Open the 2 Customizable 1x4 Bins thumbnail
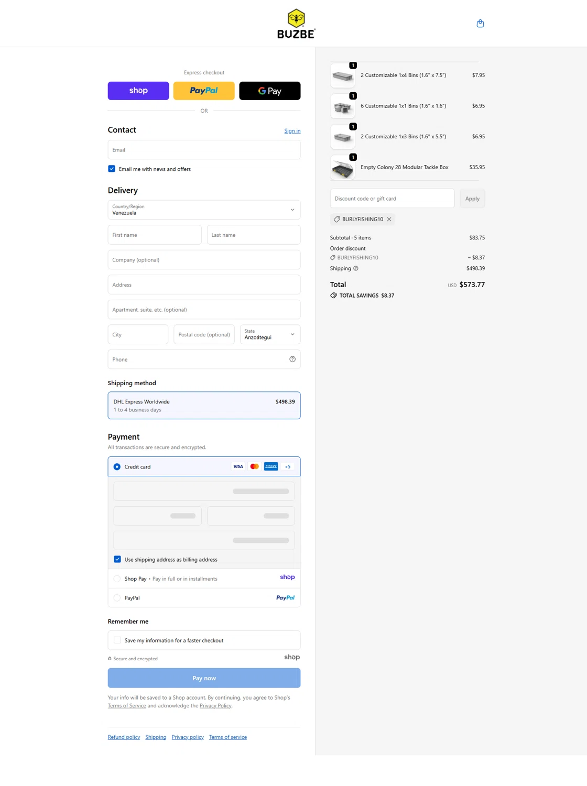 click(x=343, y=75)
